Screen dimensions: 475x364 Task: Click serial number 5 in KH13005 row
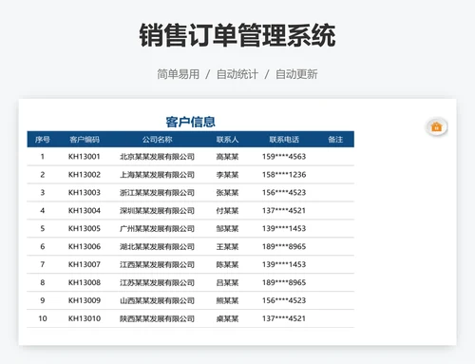(43, 228)
